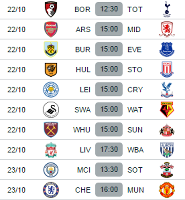This screenshot has height=200, width=185.
Task: Open the 17:30 LIV vs WBA match
Action: 109,149
